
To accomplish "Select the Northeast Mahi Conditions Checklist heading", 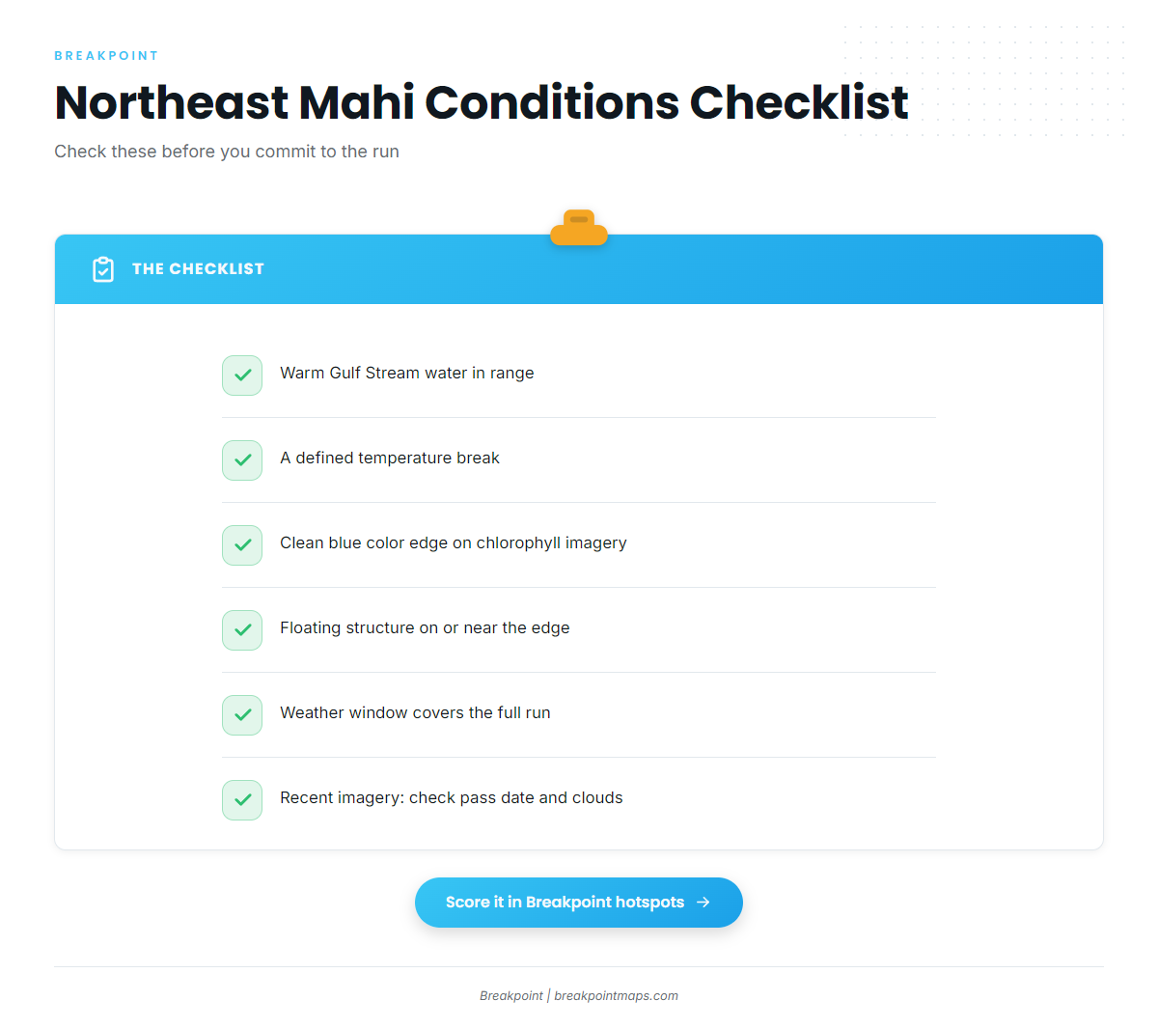I will click(x=482, y=102).
